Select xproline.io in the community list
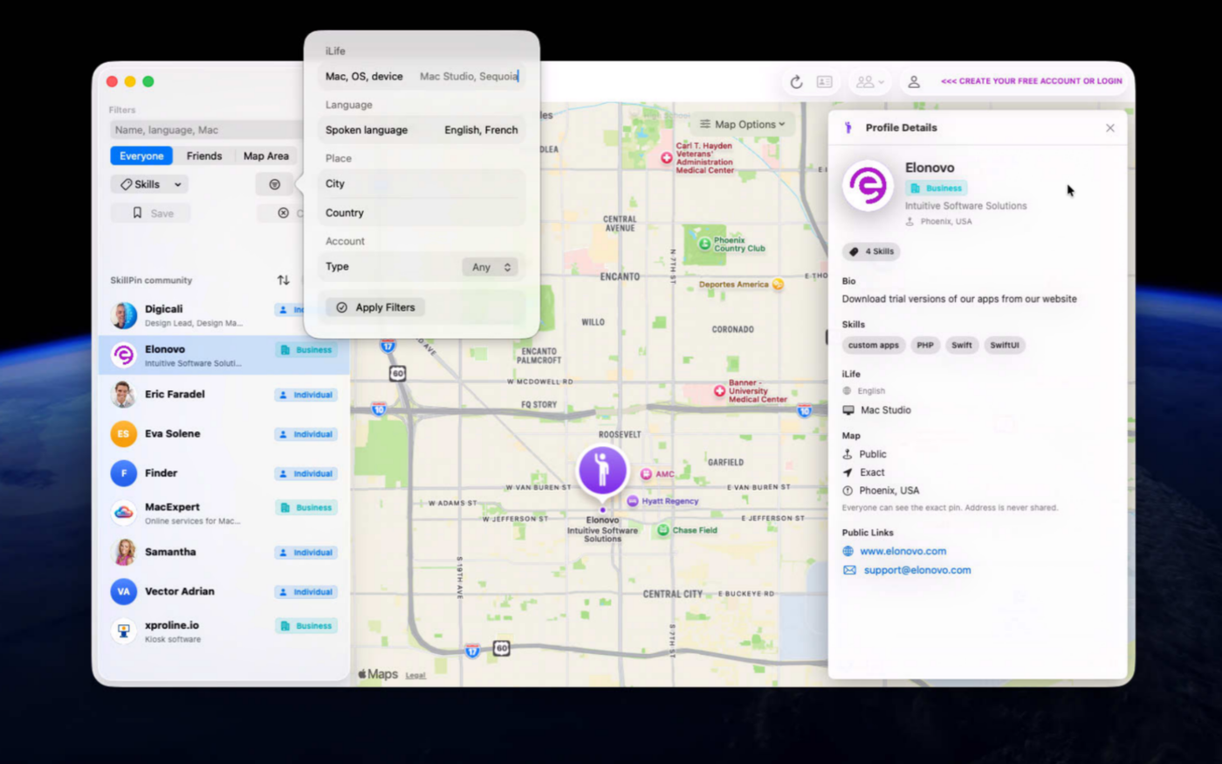 pos(224,630)
